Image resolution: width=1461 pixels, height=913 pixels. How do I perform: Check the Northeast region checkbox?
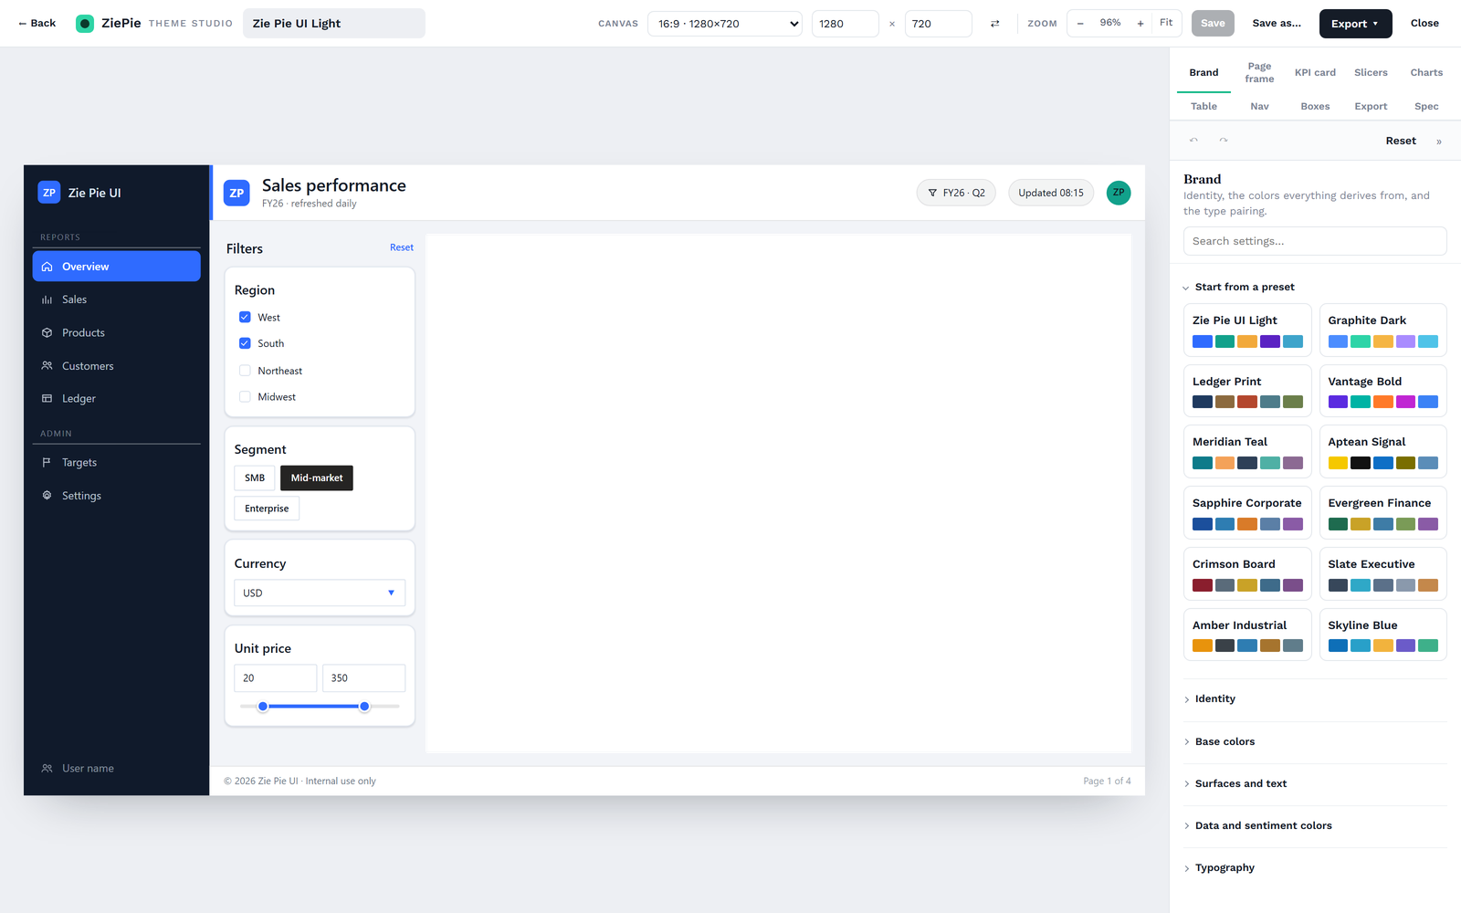pos(245,371)
